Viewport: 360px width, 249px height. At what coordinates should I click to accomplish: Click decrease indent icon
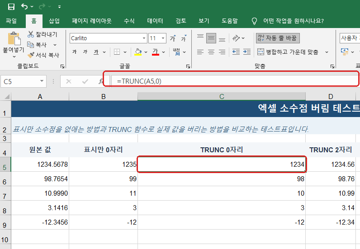236,52
